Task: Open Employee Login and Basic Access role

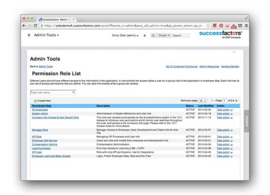Action: [x=51, y=156]
